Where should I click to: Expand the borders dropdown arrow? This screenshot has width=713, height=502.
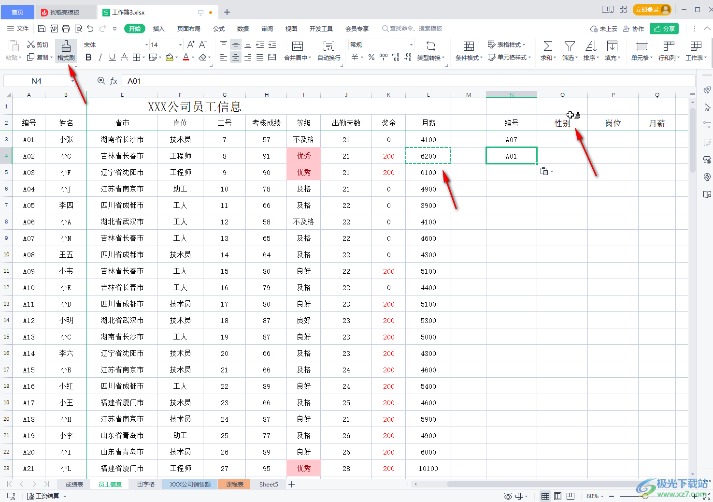[x=144, y=58]
